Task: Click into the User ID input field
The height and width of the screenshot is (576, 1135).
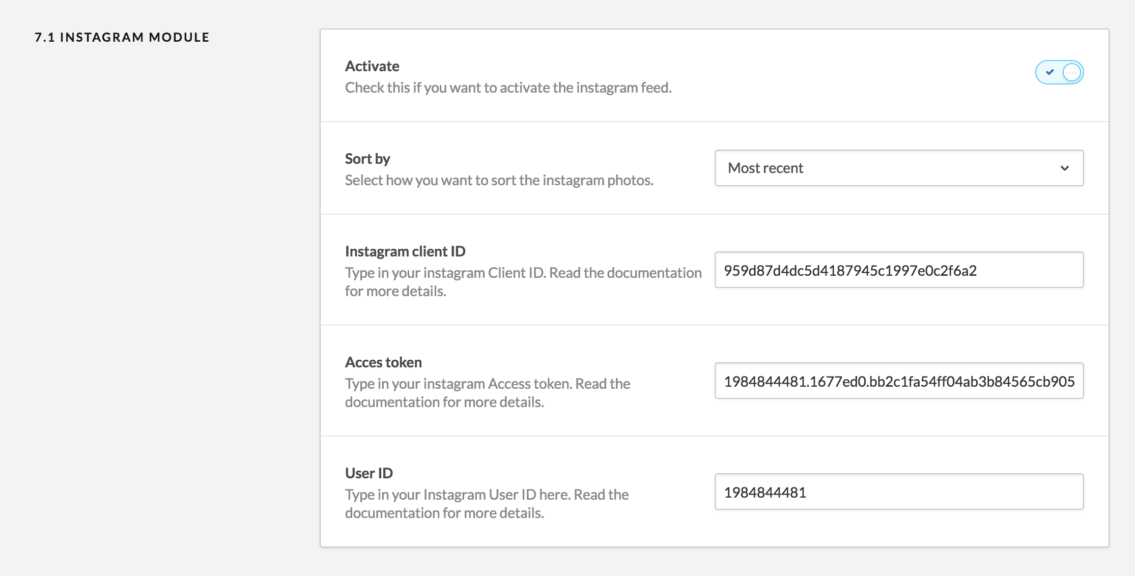Action: [898, 492]
